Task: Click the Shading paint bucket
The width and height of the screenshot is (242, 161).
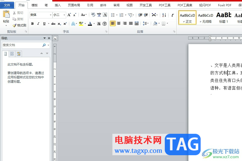Action: (155, 23)
